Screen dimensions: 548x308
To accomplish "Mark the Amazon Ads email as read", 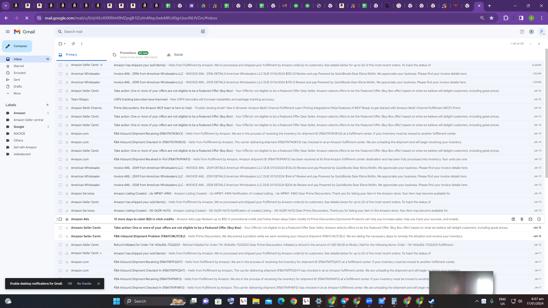I will pyautogui.click(x=530, y=219).
